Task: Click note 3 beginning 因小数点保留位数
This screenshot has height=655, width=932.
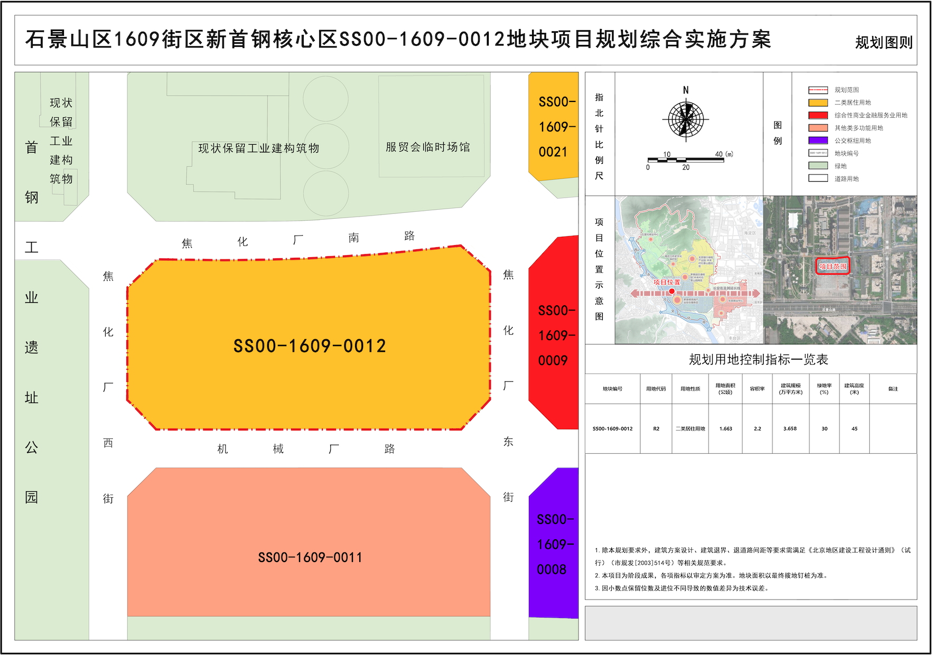Action: (x=682, y=588)
